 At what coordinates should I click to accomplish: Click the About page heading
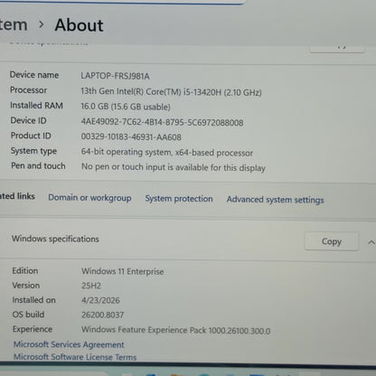(x=79, y=25)
